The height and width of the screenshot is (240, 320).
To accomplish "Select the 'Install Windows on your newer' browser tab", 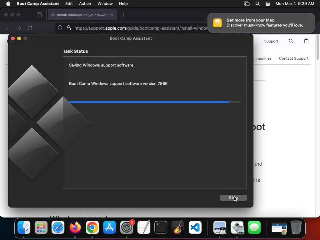I will [x=82, y=15].
